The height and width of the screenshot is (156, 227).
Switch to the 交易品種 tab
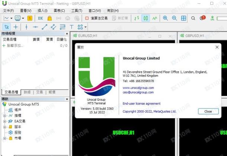pos(11,92)
